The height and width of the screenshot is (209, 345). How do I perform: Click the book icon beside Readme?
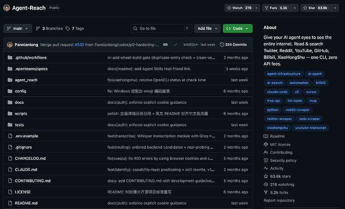click(266, 136)
